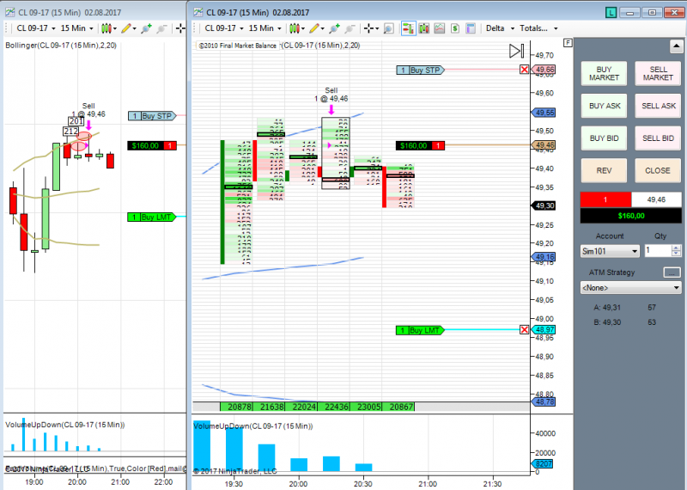
Task: Select Buy LMT order flag on right chart
Action: click(x=420, y=330)
